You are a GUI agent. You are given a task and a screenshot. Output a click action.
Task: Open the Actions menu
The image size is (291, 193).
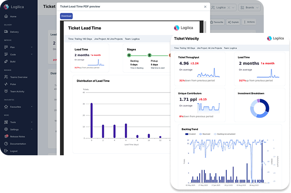tap(249, 22)
